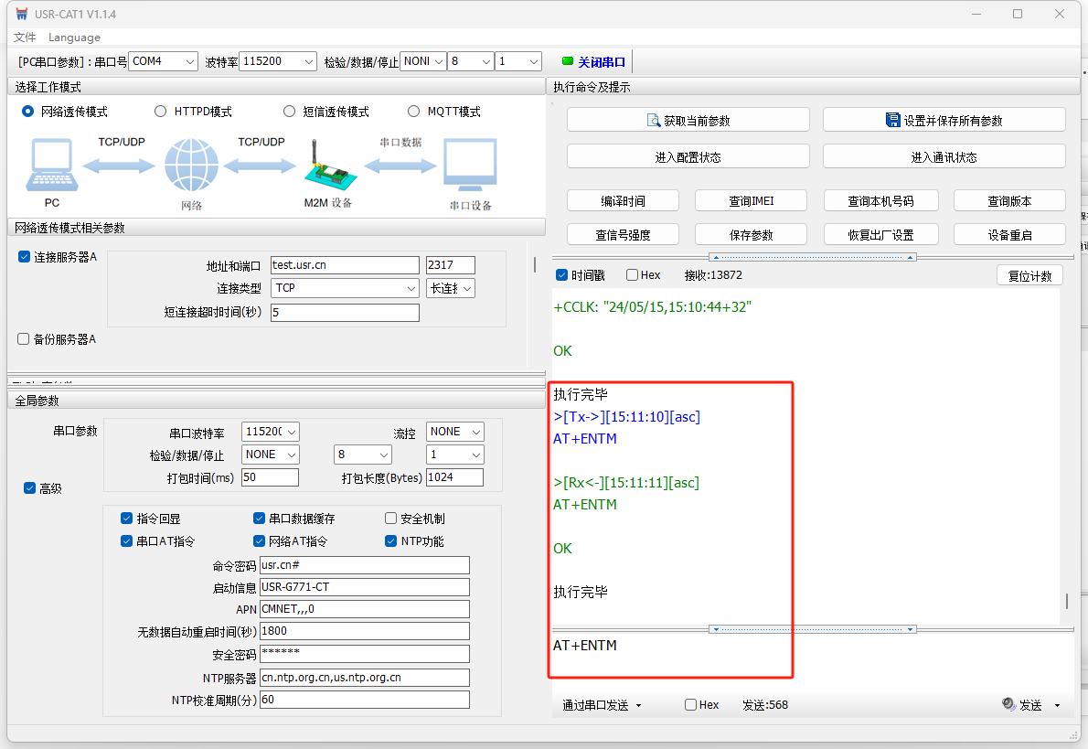Viewport: 1088px width, 749px height.
Task: Toggle the 时间戳 checkbox
Action: pos(562,275)
